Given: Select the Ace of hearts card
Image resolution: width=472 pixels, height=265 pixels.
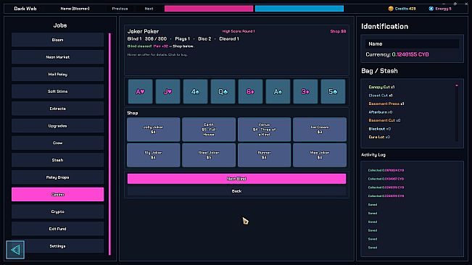Looking at the screenshot, I should (x=140, y=92).
